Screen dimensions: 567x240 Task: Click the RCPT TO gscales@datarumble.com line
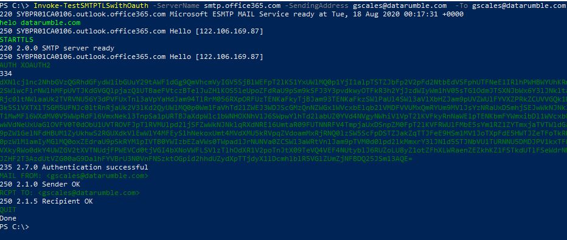click(70, 193)
